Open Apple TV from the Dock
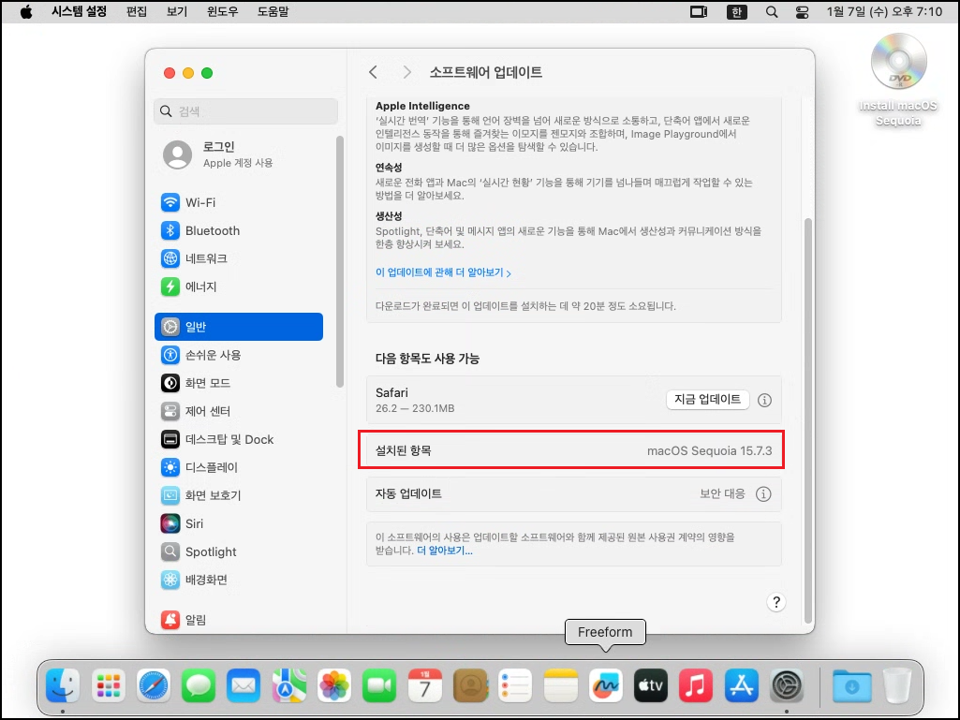Screen dimensions: 960x720 click(x=651, y=685)
